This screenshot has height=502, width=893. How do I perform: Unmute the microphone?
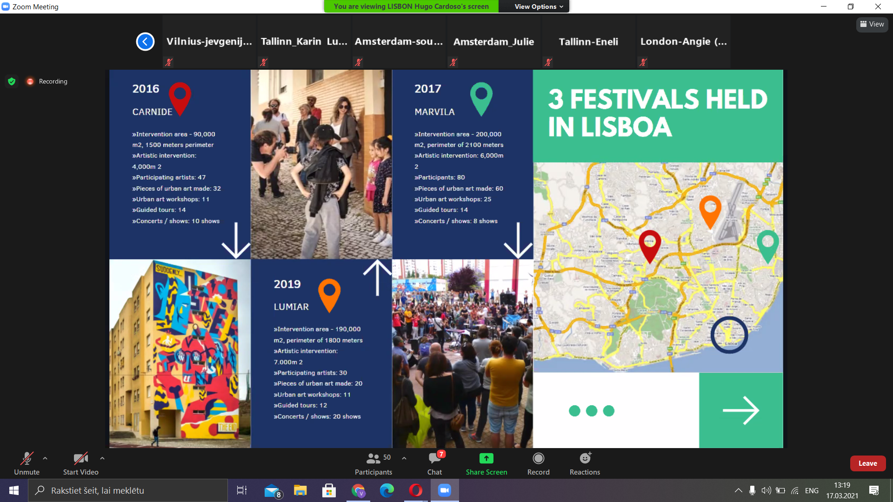pyautogui.click(x=27, y=463)
